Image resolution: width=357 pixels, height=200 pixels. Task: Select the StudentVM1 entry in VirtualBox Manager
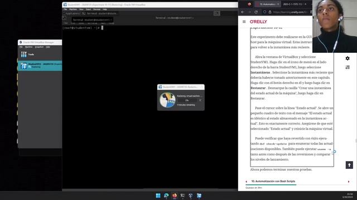tap(40, 66)
